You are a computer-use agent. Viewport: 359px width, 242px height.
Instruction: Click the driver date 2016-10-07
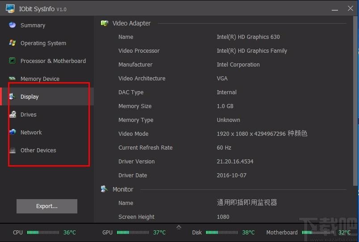232,175
